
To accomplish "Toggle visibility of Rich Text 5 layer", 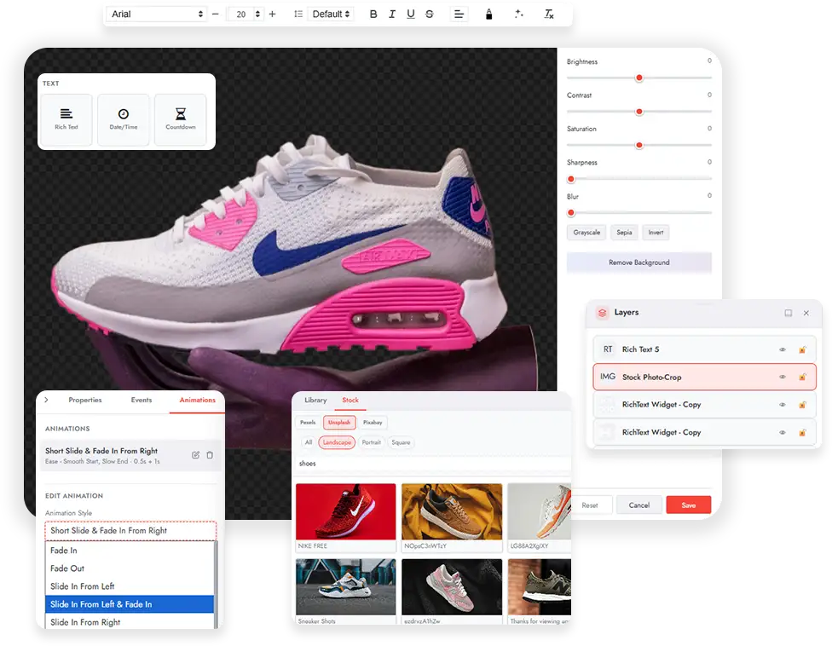I will [782, 349].
